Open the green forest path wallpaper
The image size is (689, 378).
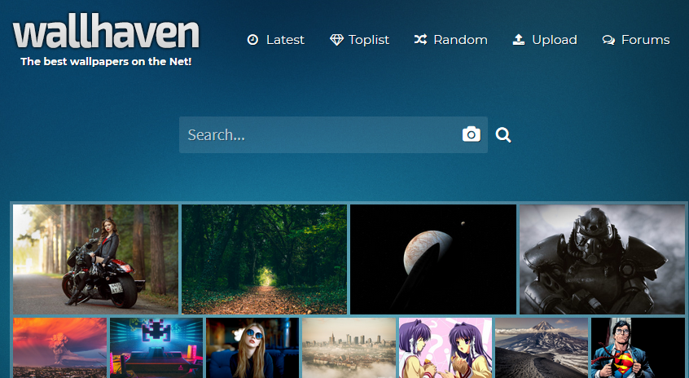(x=264, y=259)
